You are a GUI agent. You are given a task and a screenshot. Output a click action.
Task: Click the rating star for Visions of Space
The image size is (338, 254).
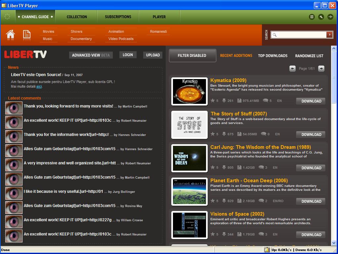click(x=213, y=234)
